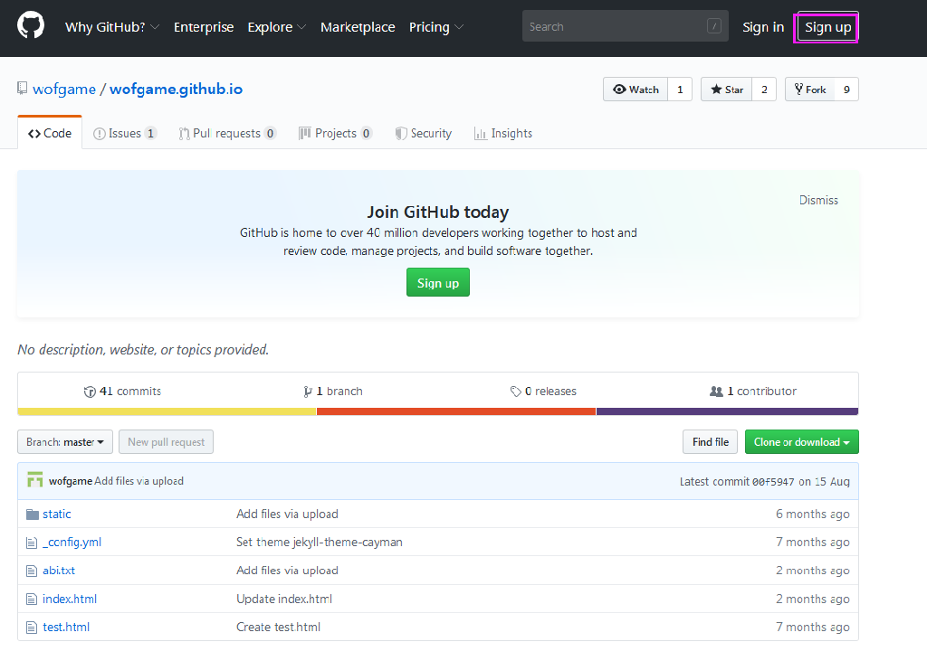Screen dimensions: 927x661
Task: View the 41 commits
Action: click(x=122, y=391)
